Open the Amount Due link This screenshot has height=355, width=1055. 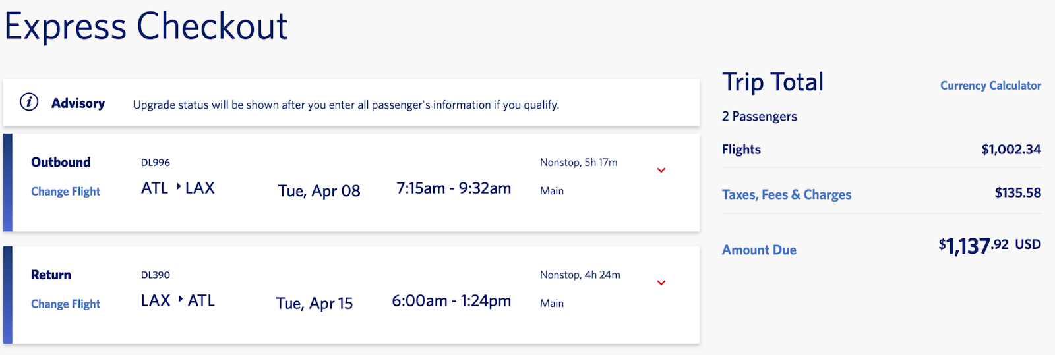point(759,250)
